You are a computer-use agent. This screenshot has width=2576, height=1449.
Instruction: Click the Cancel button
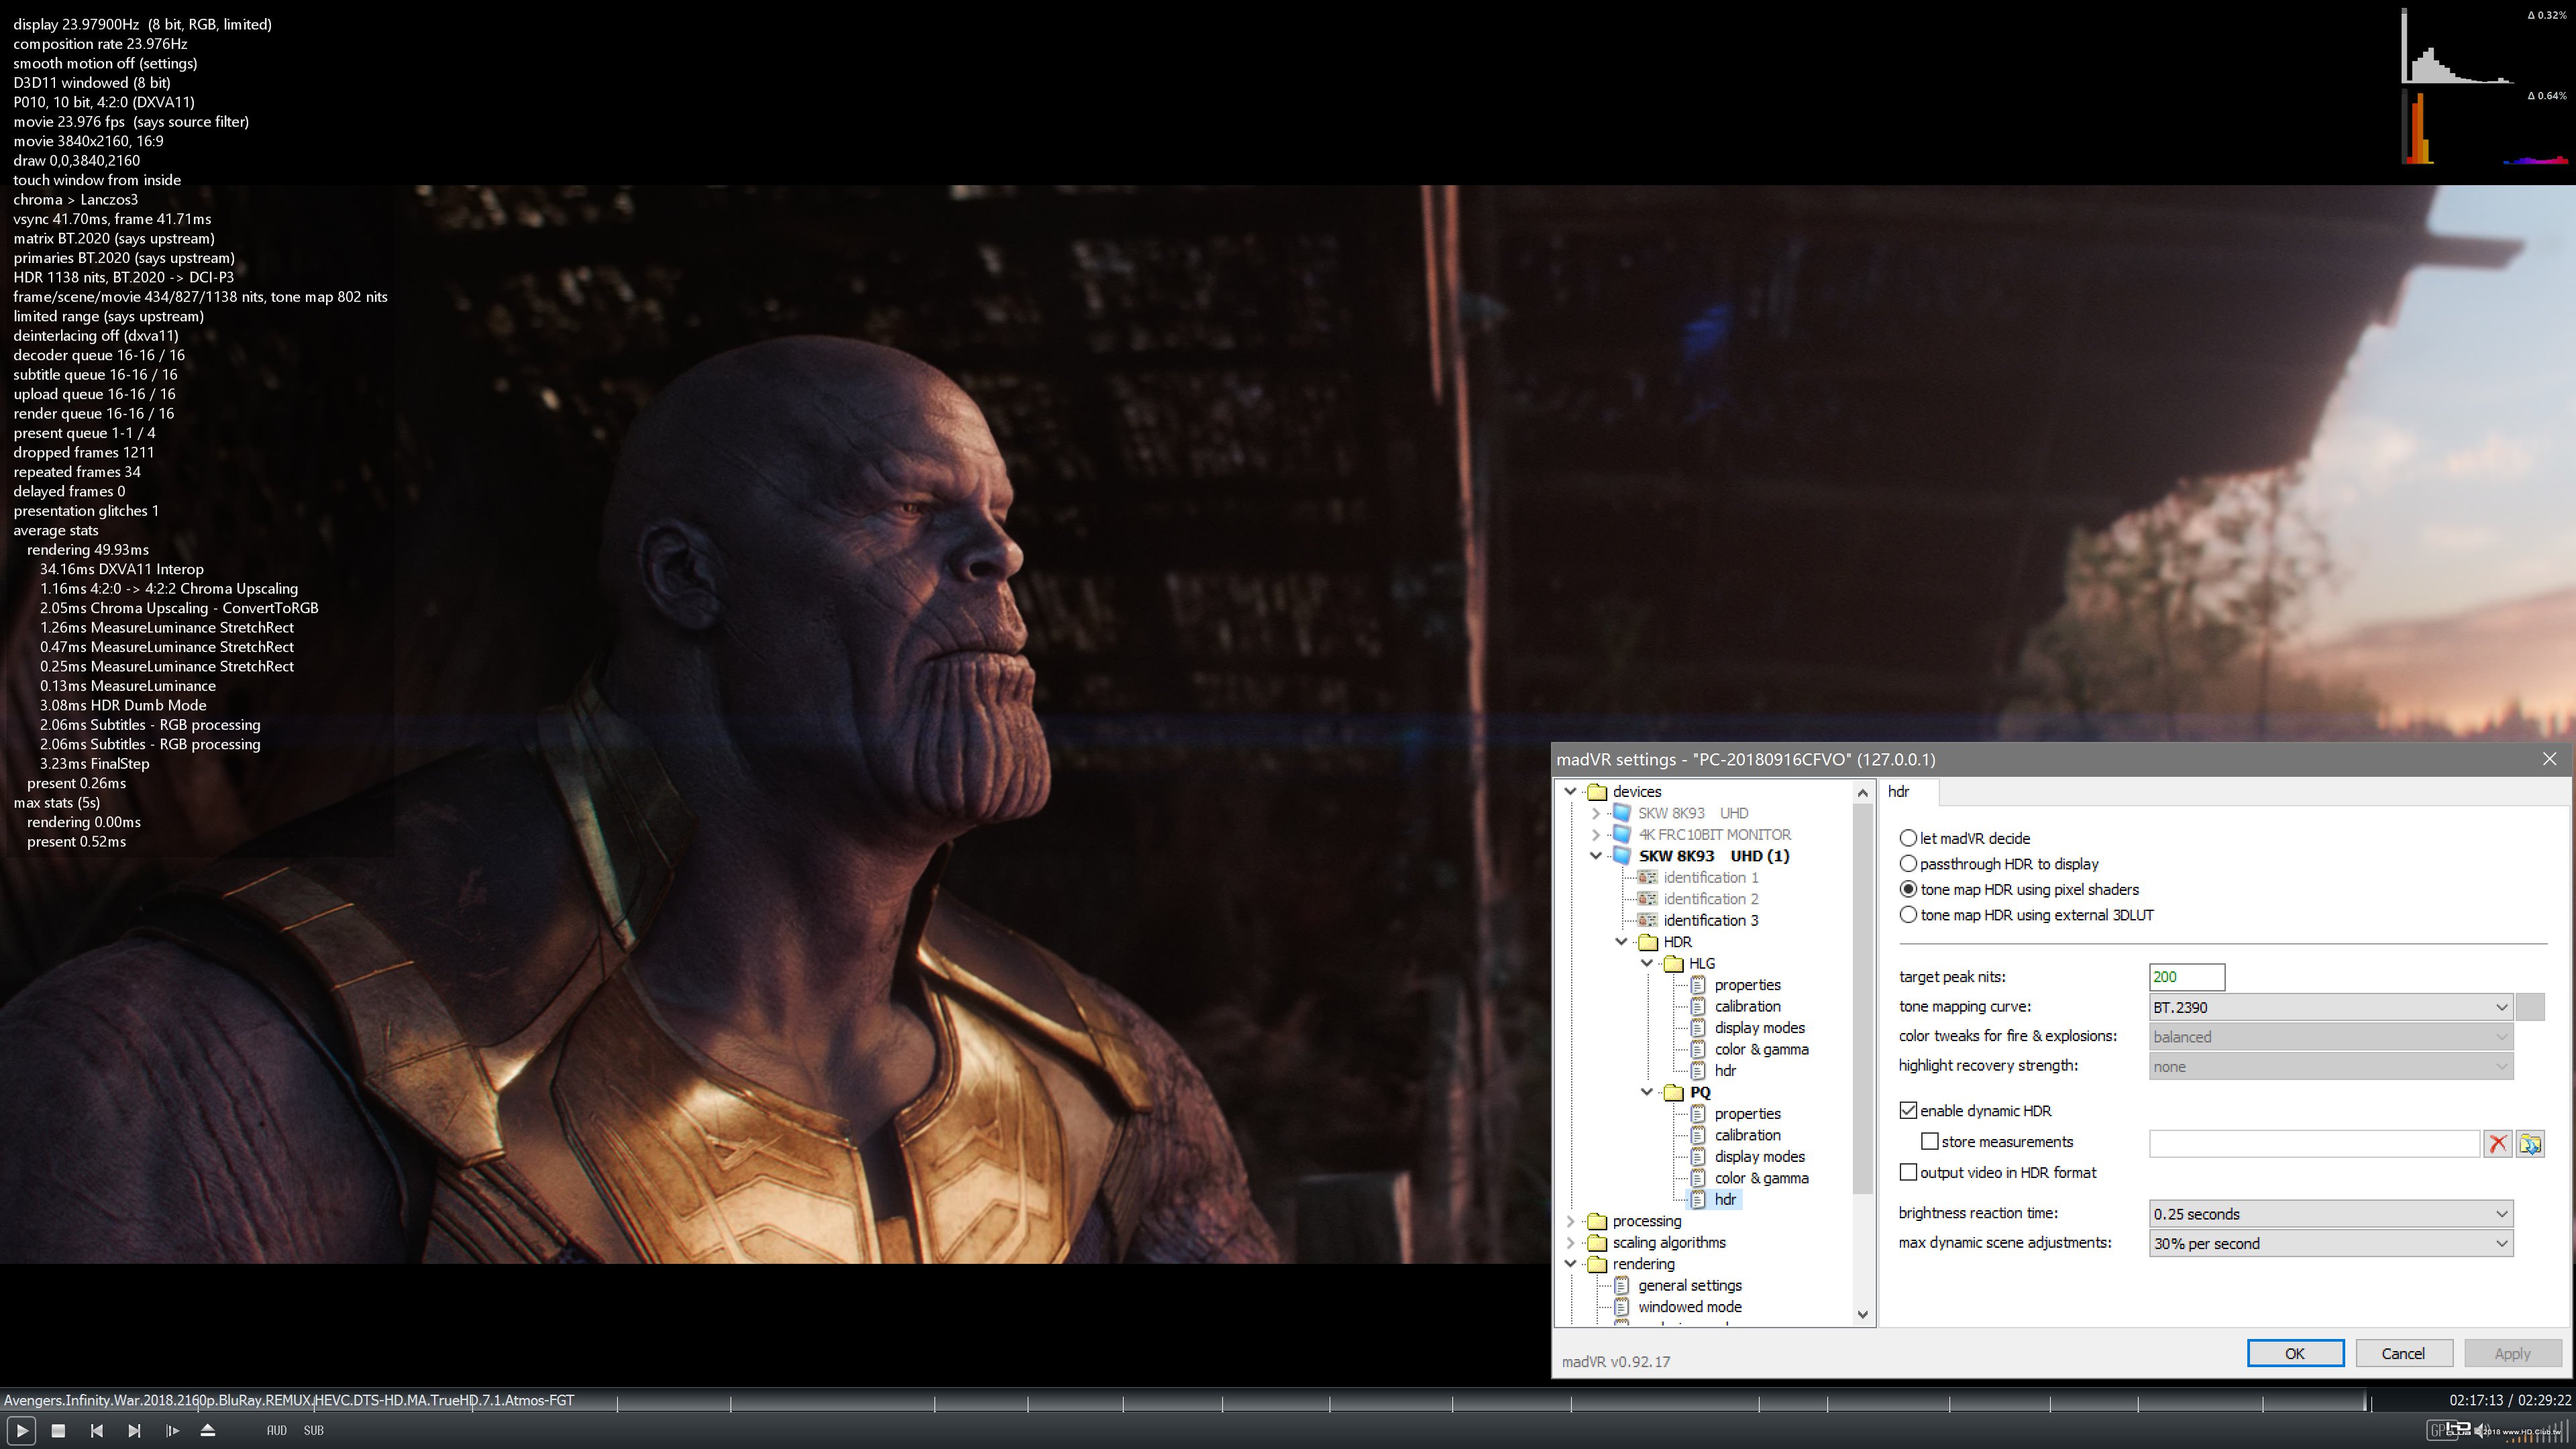pos(2402,1353)
